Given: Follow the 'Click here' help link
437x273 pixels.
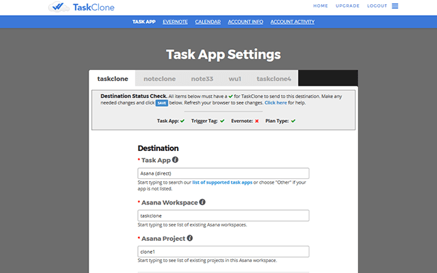Looking at the screenshot, I should point(276,103).
